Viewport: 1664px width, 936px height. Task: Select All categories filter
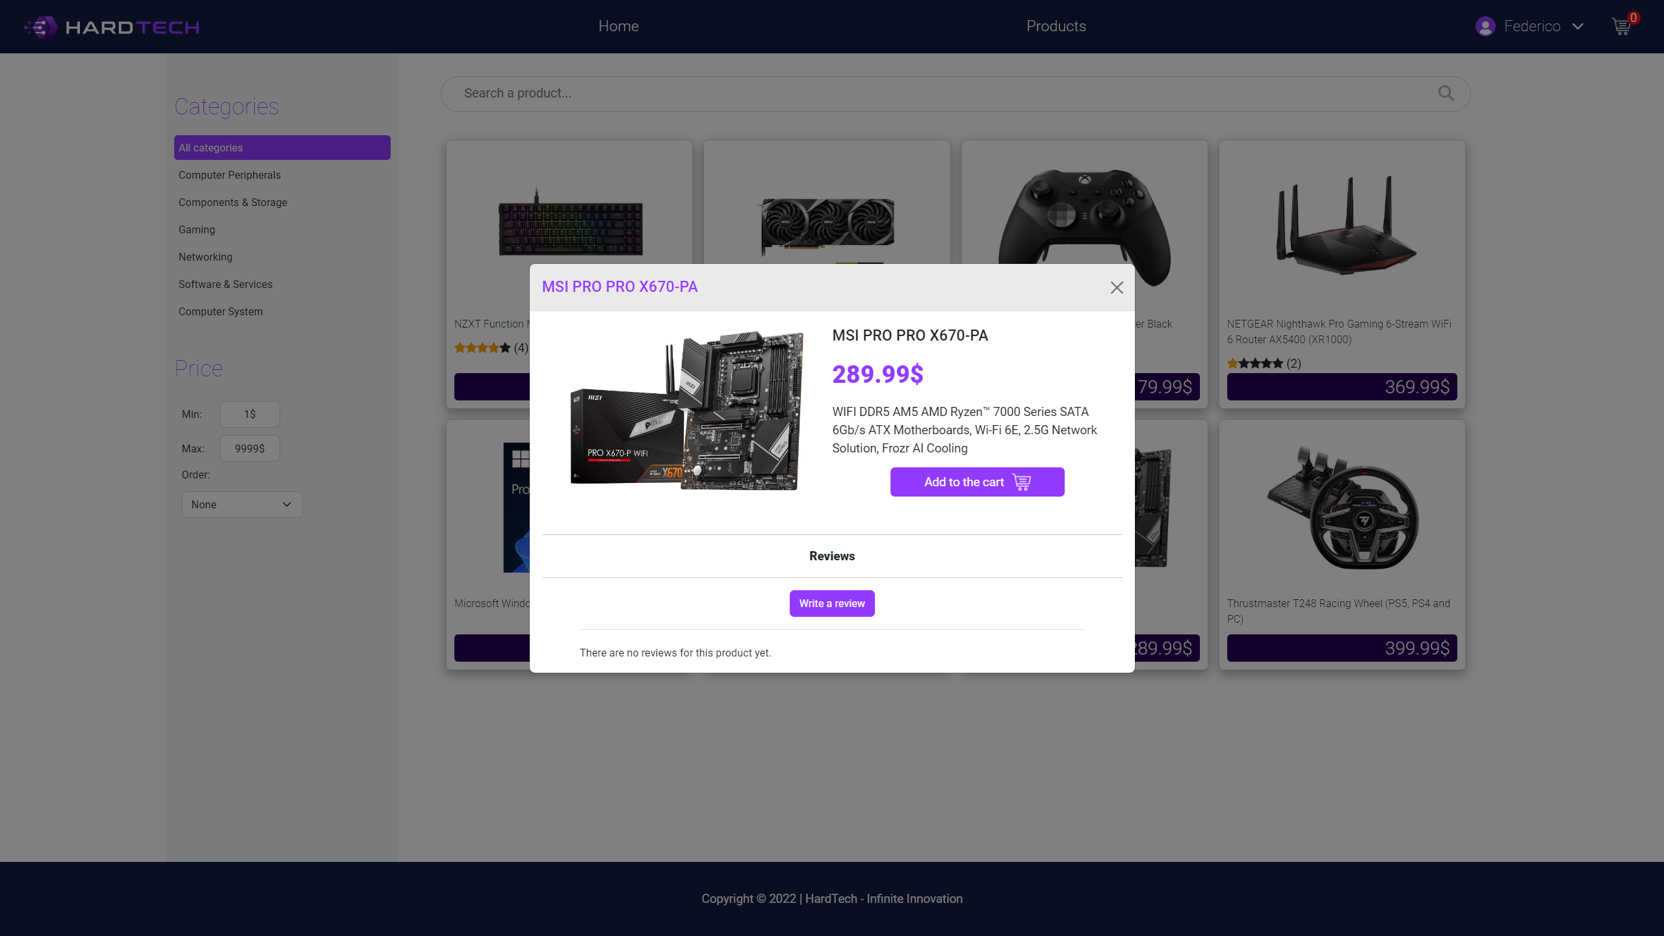pyautogui.click(x=282, y=148)
